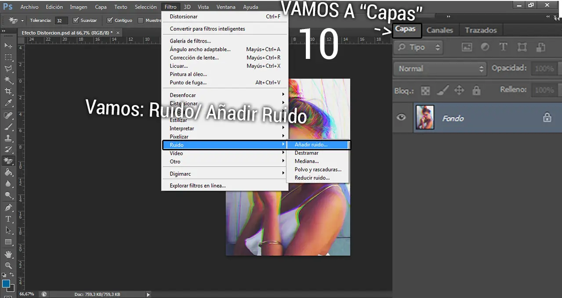Select the Clone Stamp tool
This screenshot has height=298, width=562.
coord(8,138)
